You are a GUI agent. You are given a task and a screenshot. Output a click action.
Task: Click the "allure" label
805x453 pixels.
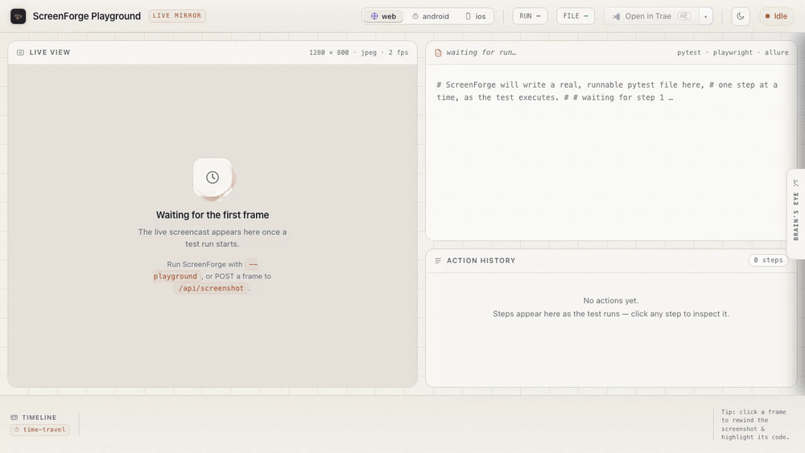point(776,52)
